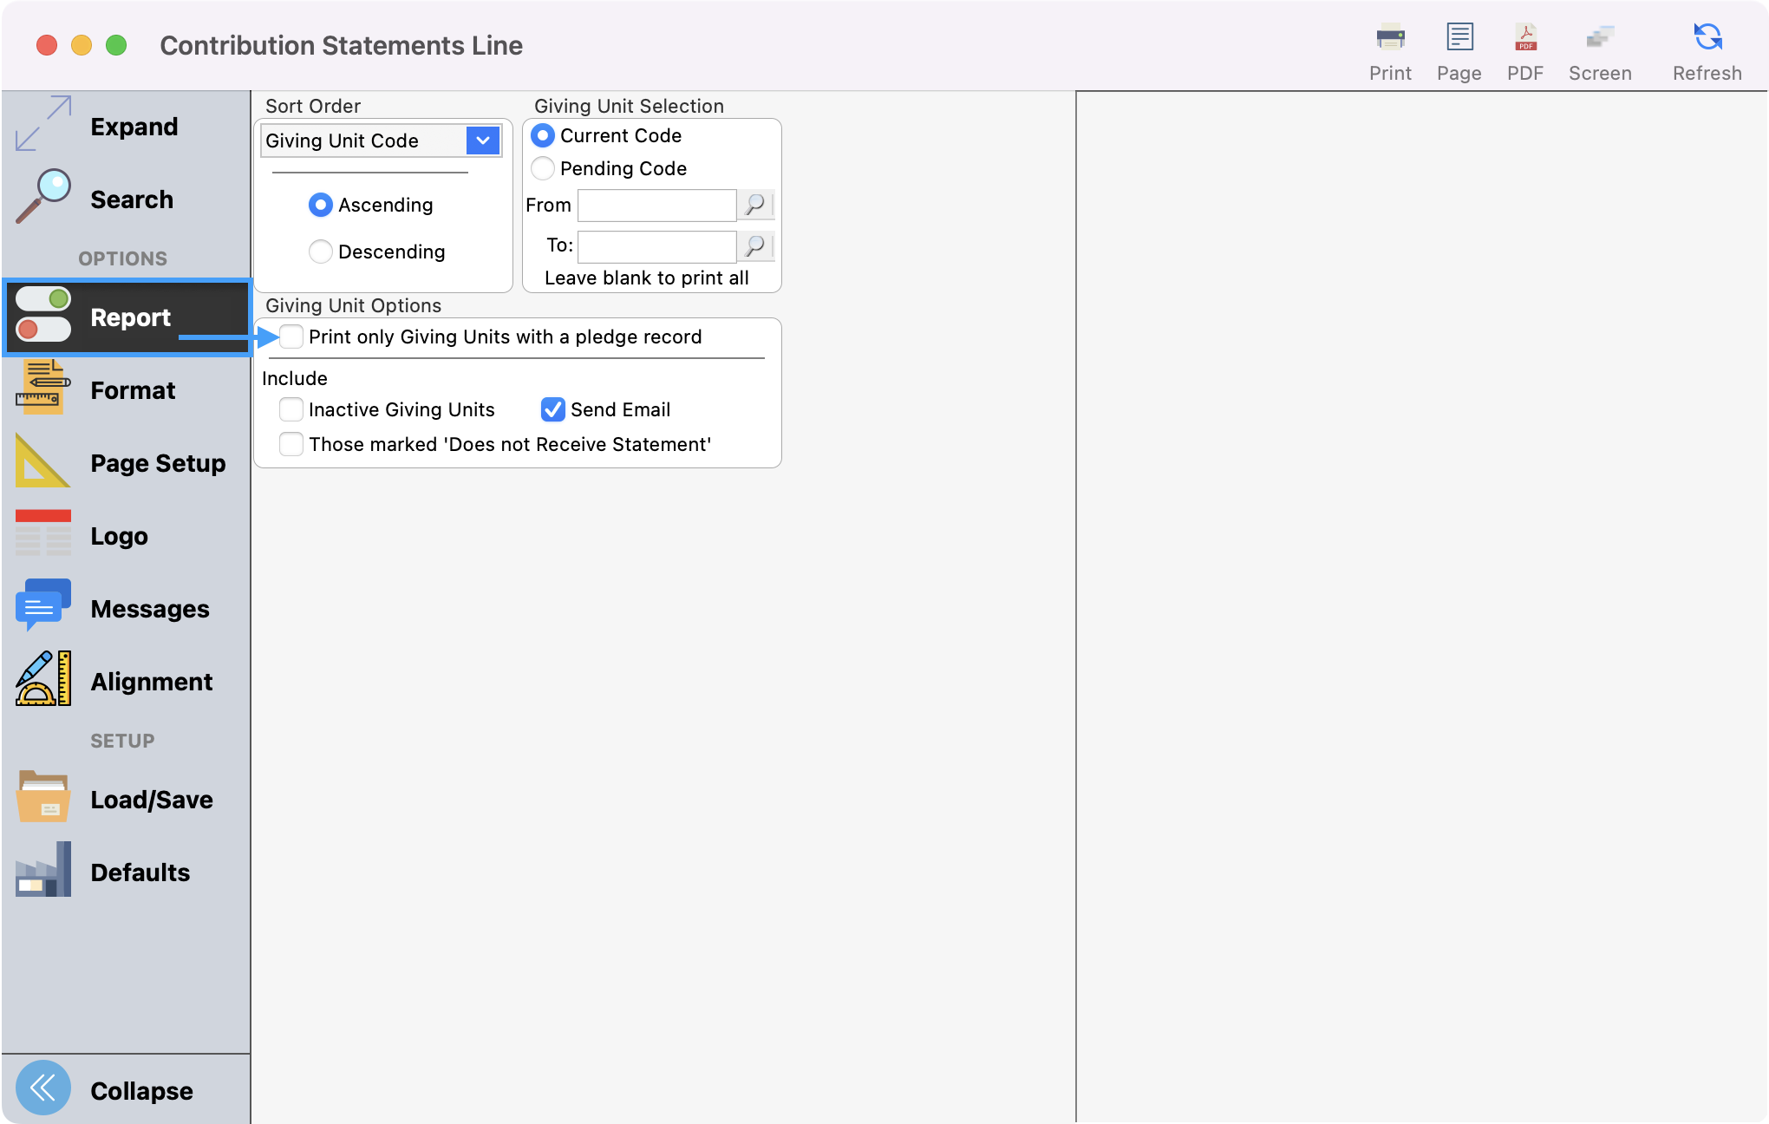The width and height of the screenshot is (1769, 1124).
Task: Click the Load/Save folder icon
Action: 42,797
